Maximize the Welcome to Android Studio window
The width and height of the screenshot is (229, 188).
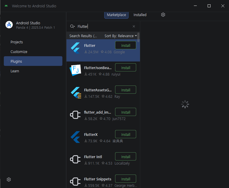[209, 6]
